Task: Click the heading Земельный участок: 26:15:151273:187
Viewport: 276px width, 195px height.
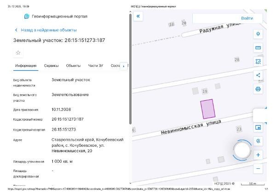Action: (59, 40)
